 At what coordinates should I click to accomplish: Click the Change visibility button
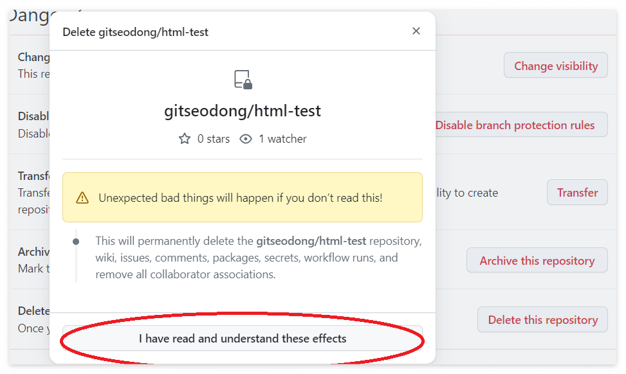[x=555, y=65]
